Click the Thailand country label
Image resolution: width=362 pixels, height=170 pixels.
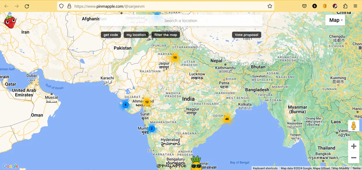326,148
